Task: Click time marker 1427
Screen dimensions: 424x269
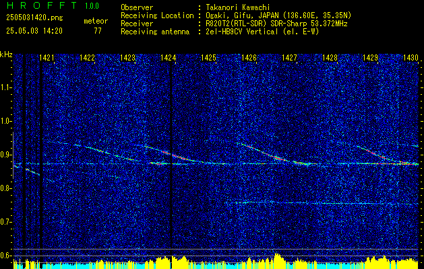Action: [289, 58]
